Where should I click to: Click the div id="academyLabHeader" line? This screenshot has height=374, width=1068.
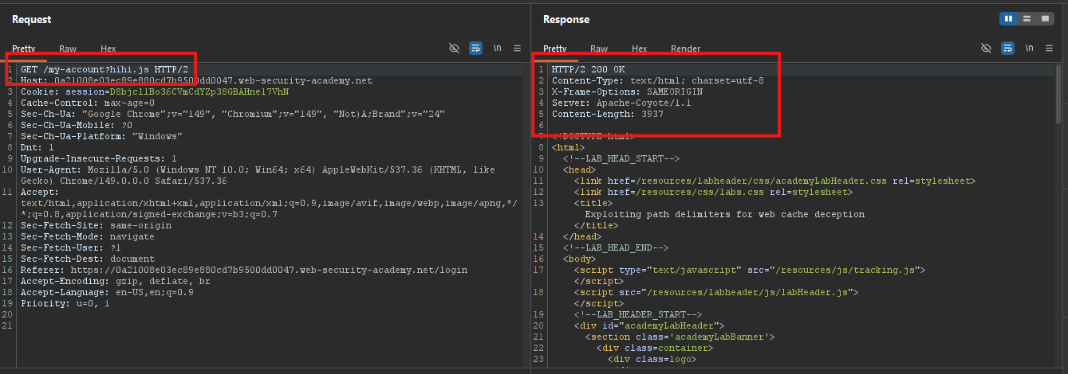649,325
